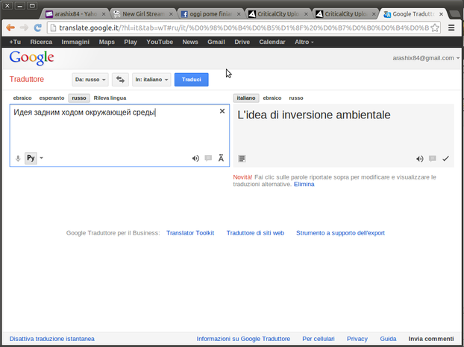Open Chrome menu hamburger icon
The width and height of the screenshot is (464, 347).
451,28
